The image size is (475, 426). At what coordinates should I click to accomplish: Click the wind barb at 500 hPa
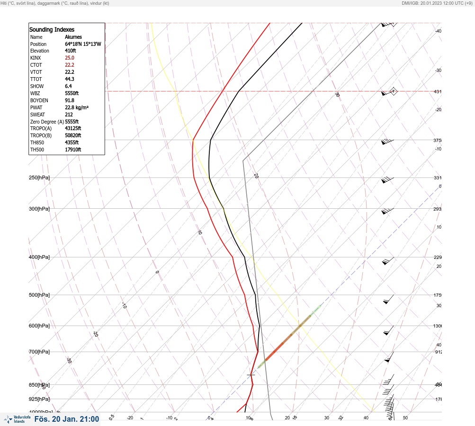click(388, 299)
